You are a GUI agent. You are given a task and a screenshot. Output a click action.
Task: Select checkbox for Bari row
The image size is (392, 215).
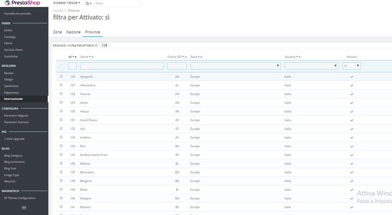[x=61, y=146]
